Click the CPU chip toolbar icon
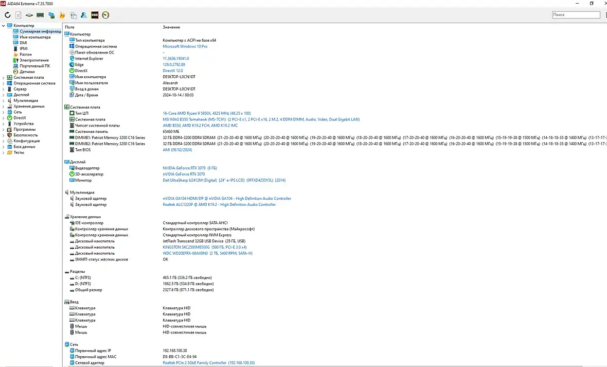Viewport: 607px width, 367px height. click(29, 15)
